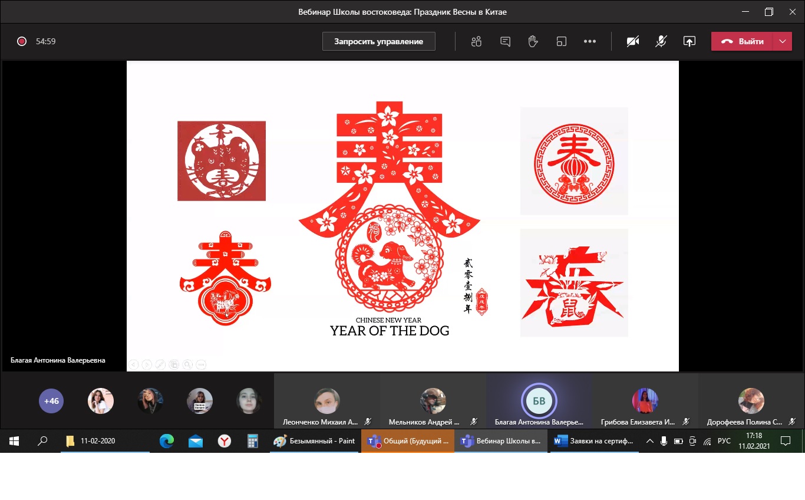This screenshot has width=805, height=500.
Task: Raise your hand in the meeting
Action: pos(533,41)
